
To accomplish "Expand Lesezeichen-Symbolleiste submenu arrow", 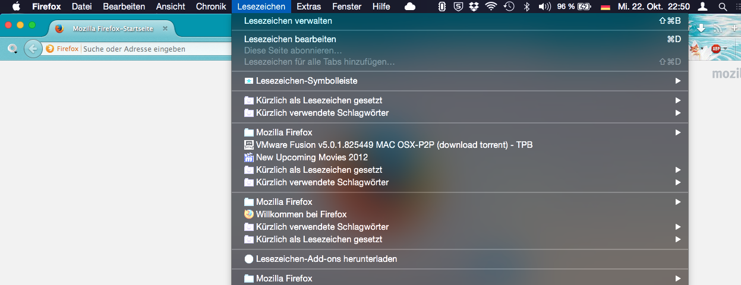I will tap(677, 81).
